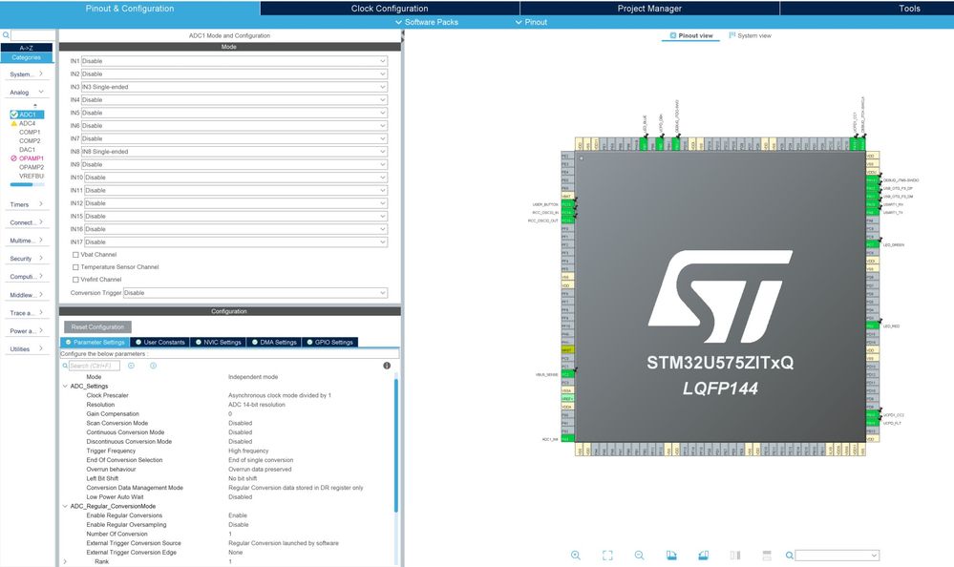Open the GPIO Settings tab

[x=329, y=343]
